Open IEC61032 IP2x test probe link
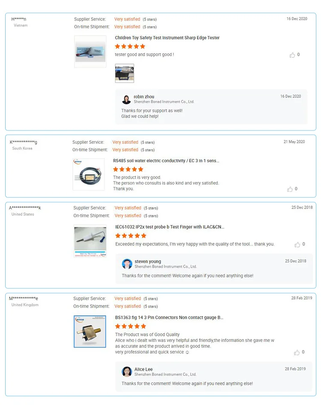 pyautogui.click(x=169, y=227)
